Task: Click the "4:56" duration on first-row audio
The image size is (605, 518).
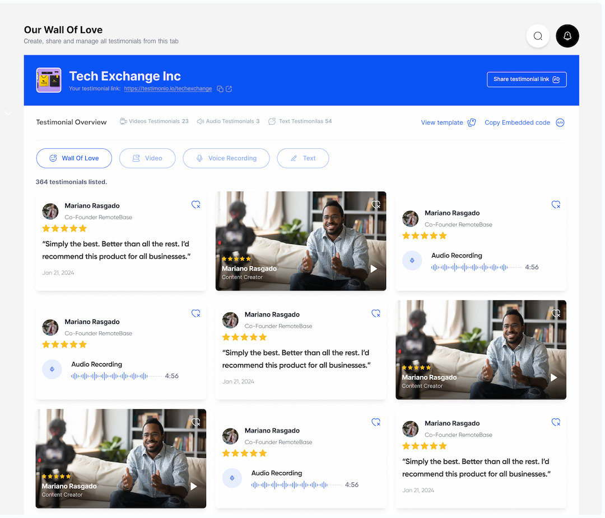Action: 532,267
